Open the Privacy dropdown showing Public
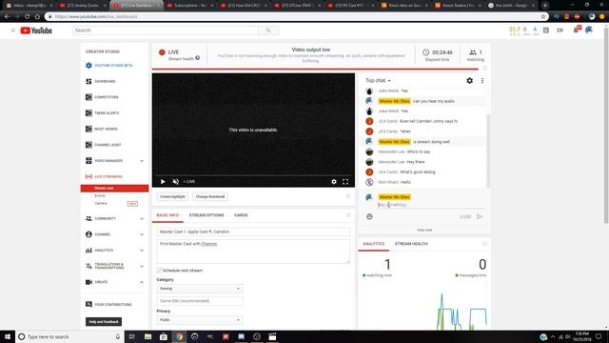This screenshot has height=343, width=609. coord(200,320)
